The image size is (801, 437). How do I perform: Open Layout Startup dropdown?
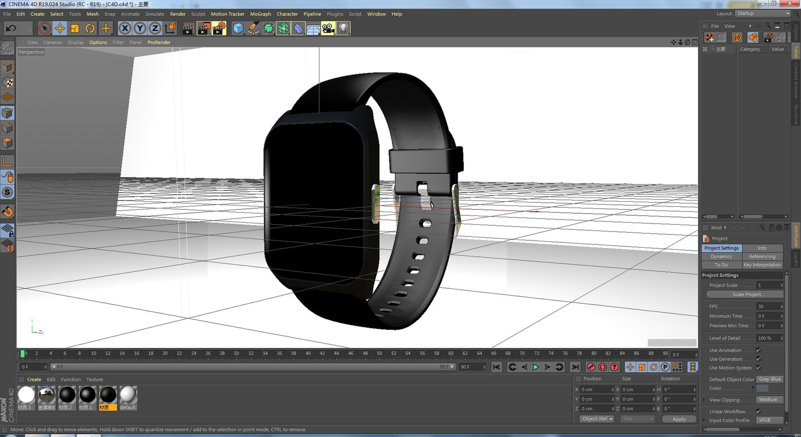pos(763,14)
